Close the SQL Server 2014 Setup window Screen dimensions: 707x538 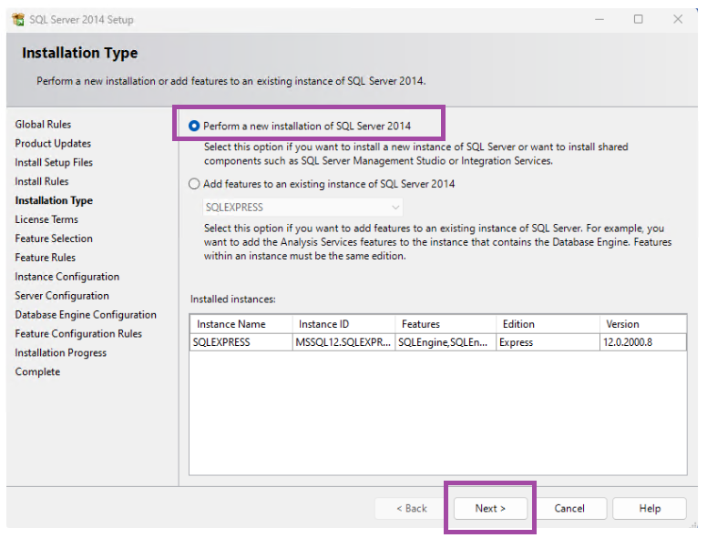pos(678,19)
